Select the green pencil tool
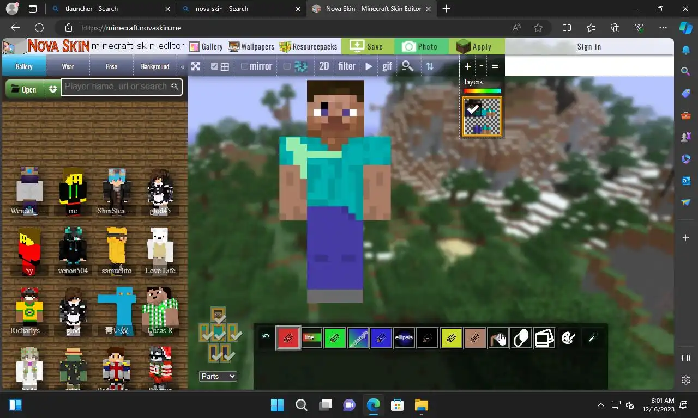The height and width of the screenshot is (418, 698). click(x=335, y=338)
